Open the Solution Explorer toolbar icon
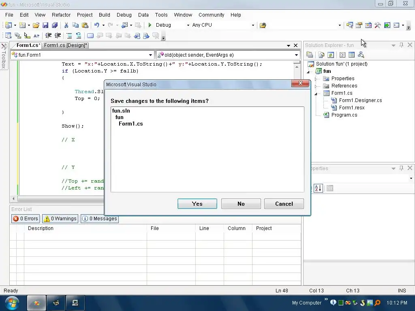415x311 pixels. (350, 25)
